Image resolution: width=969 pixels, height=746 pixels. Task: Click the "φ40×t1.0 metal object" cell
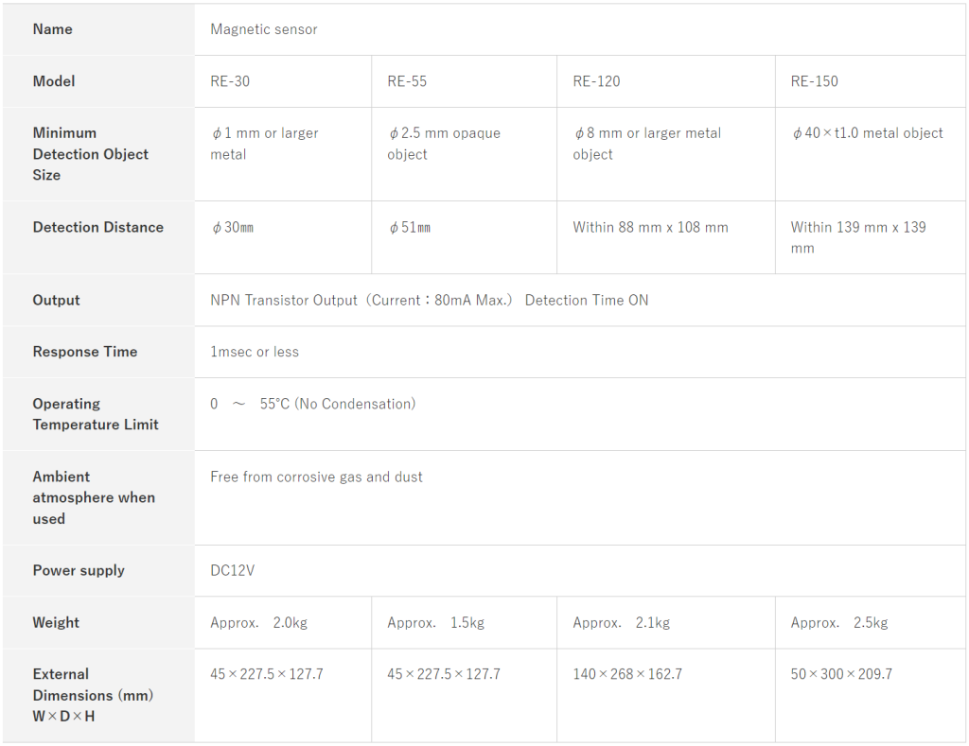click(x=868, y=133)
